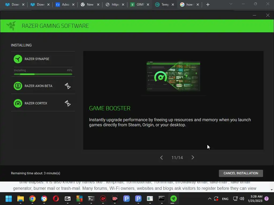Close the GIMP browser tab

click(x=148, y=5)
